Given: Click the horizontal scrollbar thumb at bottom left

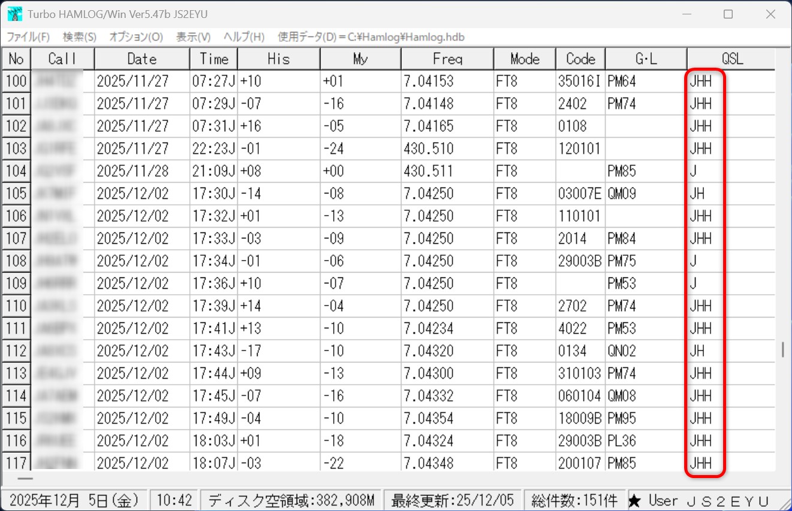Looking at the screenshot, I should 25,479.
